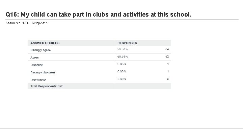Click the Strongly disagree row 0.83% value
This screenshot has width=243, height=137.
pyautogui.click(x=122, y=71)
